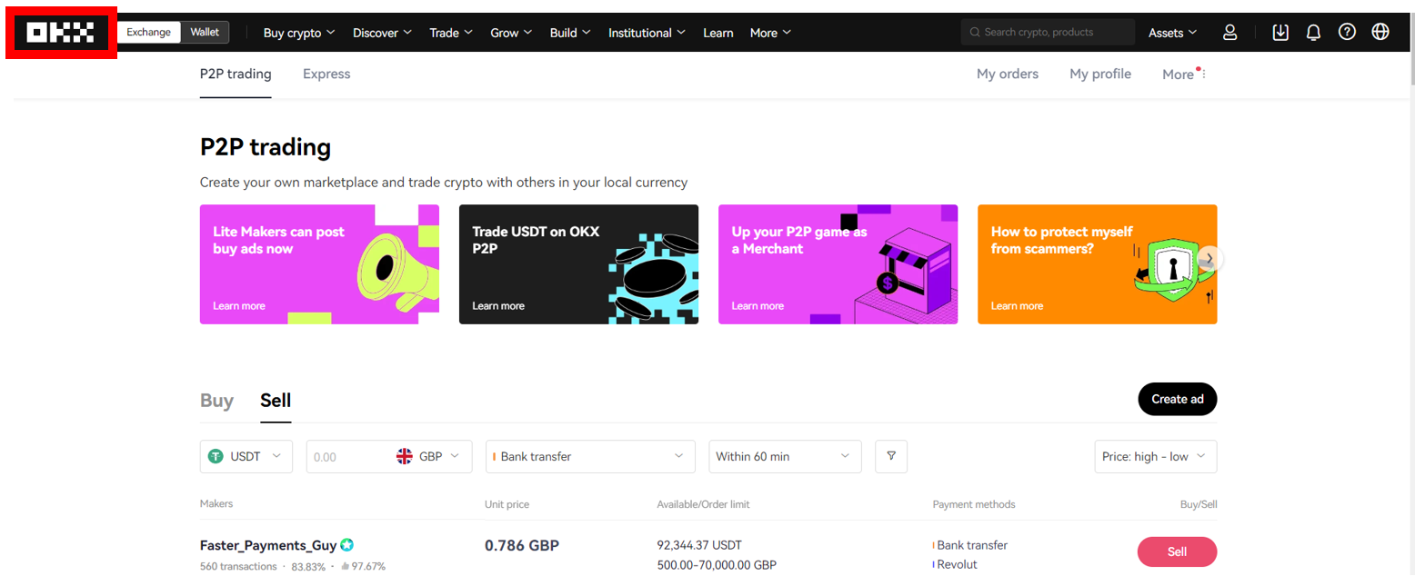Click the search magnifier icon
This screenshot has width=1415, height=576.
(975, 33)
